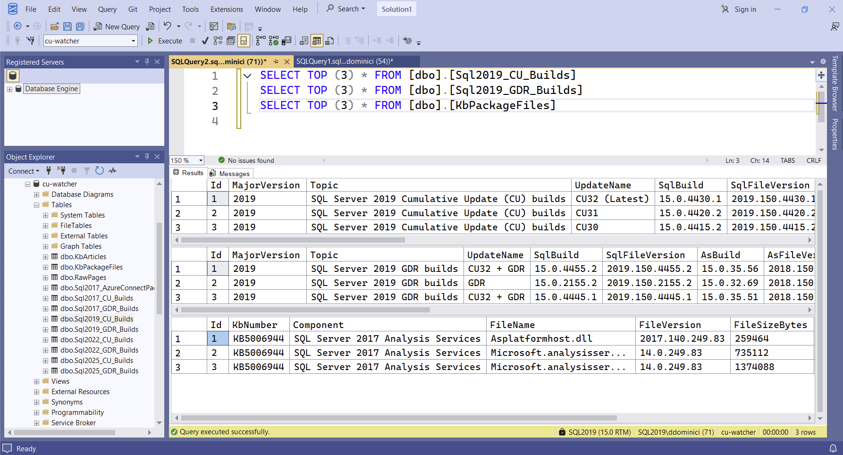The width and height of the screenshot is (843, 455).
Task: Refresh the Object Explorer tree
Action: pyautogui.click(x=99, y=171)
